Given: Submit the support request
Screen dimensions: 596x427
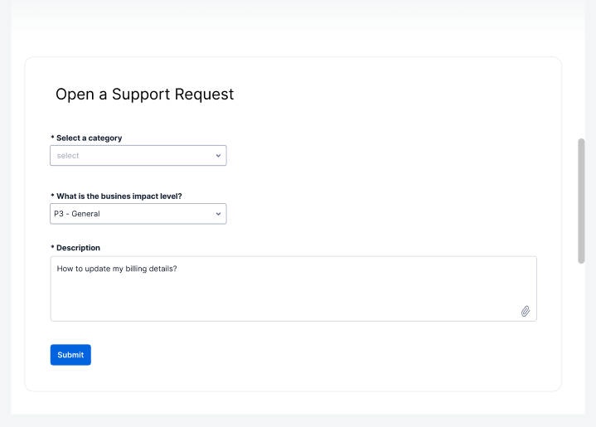Looking at the screenshot, I should point(70,355).
